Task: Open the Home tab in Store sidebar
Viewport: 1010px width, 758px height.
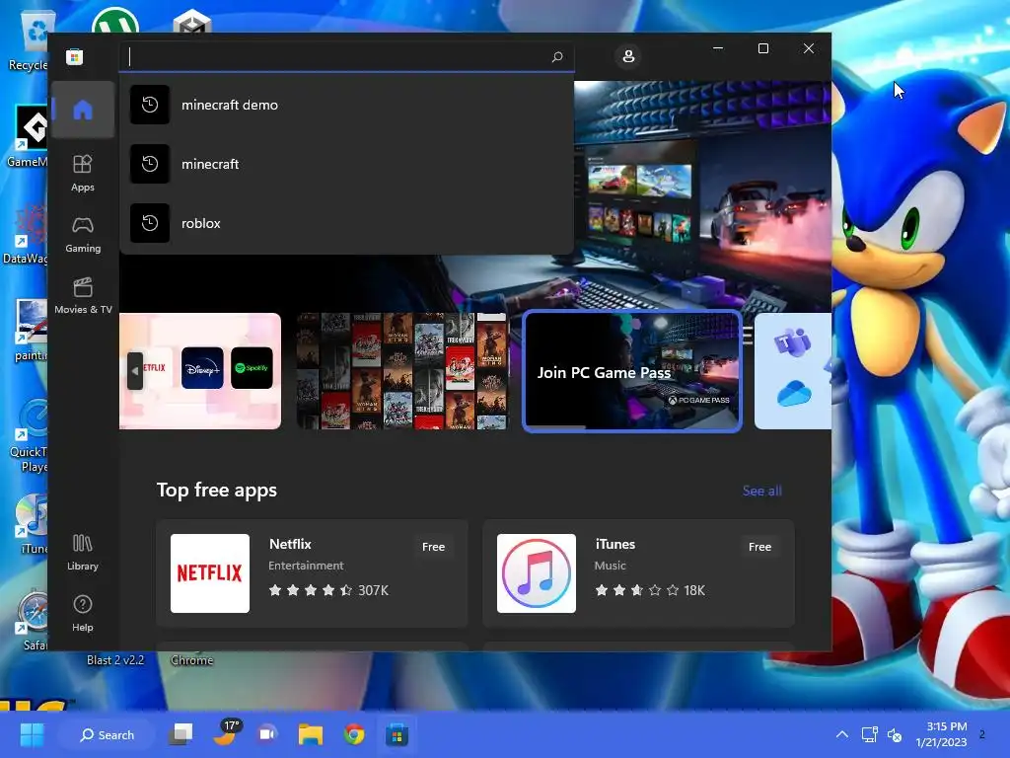Action: tap(83, 110)
